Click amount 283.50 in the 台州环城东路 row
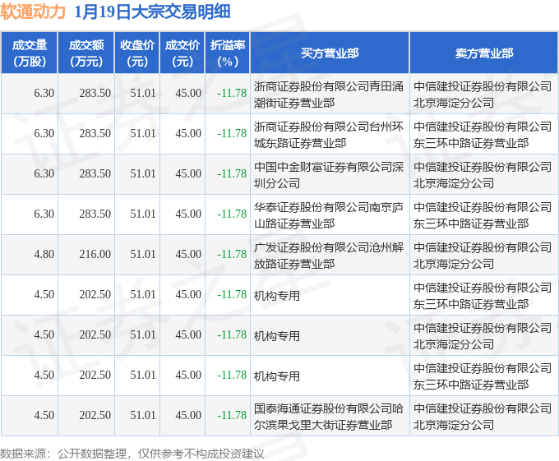This screenshot has width=559, height=461. (x=95, y=134)
